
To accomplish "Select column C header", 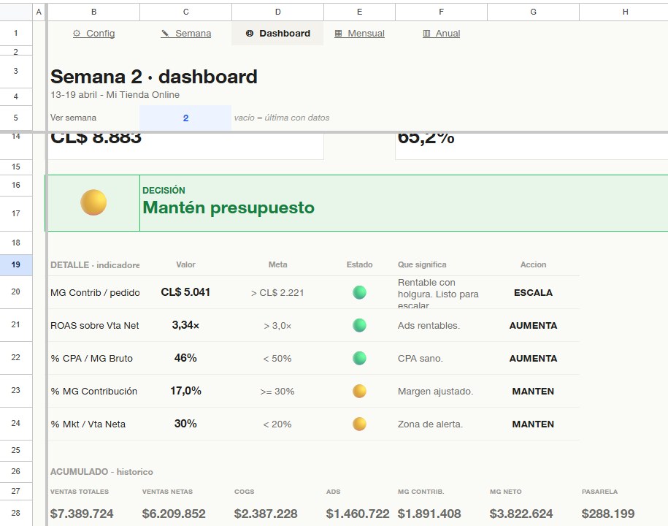I will pyautogui.click(x=185, y=12).
